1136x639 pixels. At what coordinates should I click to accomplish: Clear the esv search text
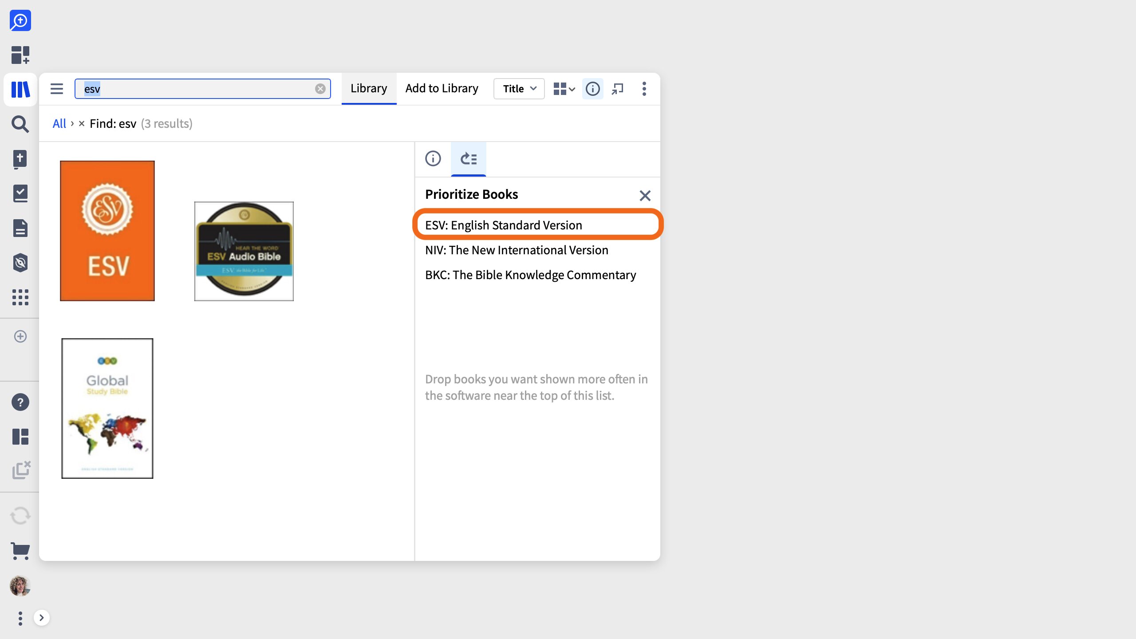click(320, 89)
